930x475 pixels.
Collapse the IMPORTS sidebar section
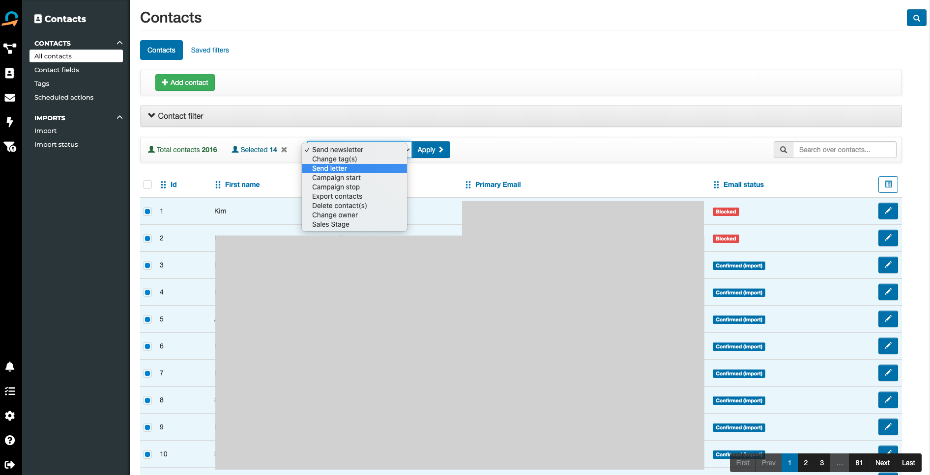point(119,118)
